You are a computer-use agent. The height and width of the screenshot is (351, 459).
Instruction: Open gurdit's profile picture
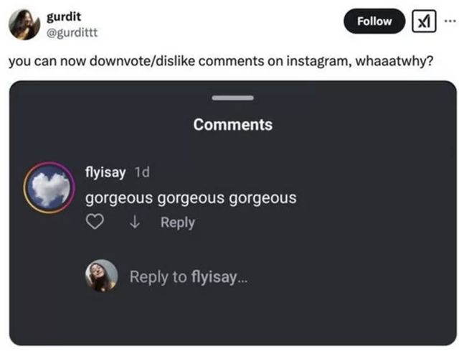tap(24, 24)
